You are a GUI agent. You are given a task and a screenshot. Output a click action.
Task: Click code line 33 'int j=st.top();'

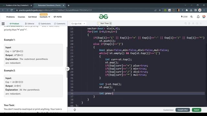click(110, 84)
